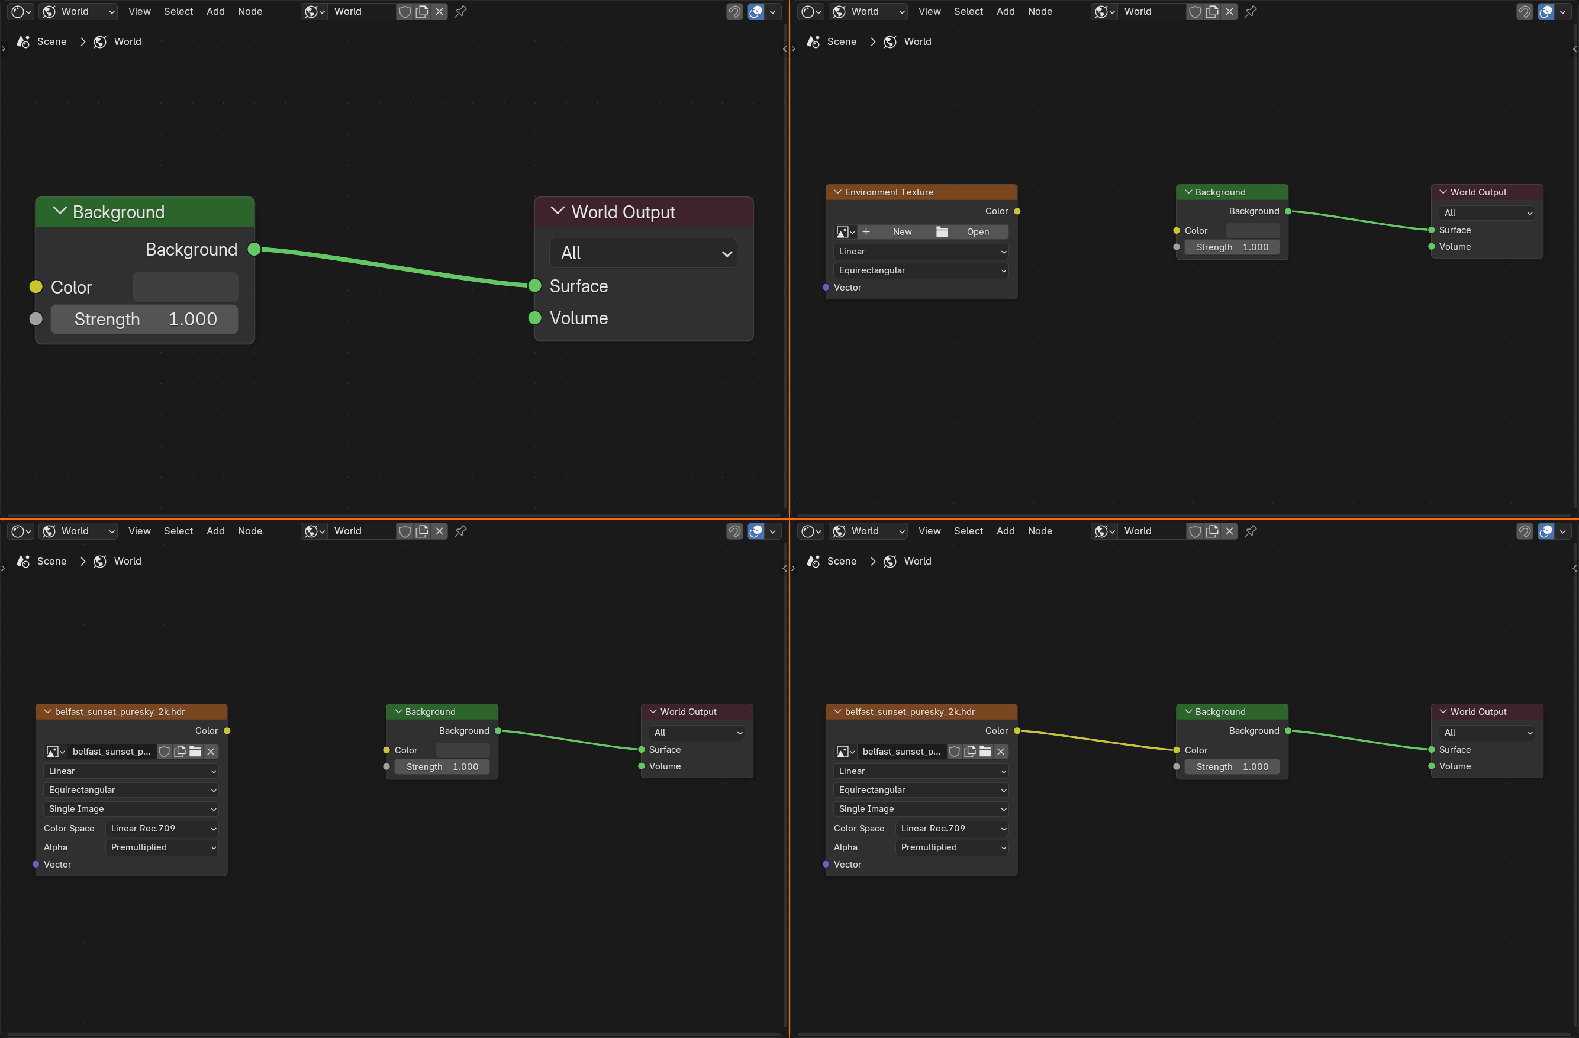Toggle pin node tree in bottom-left editor
Image resolution: width=1579 pixels, height=1038 pixels.
click(460, 531)
